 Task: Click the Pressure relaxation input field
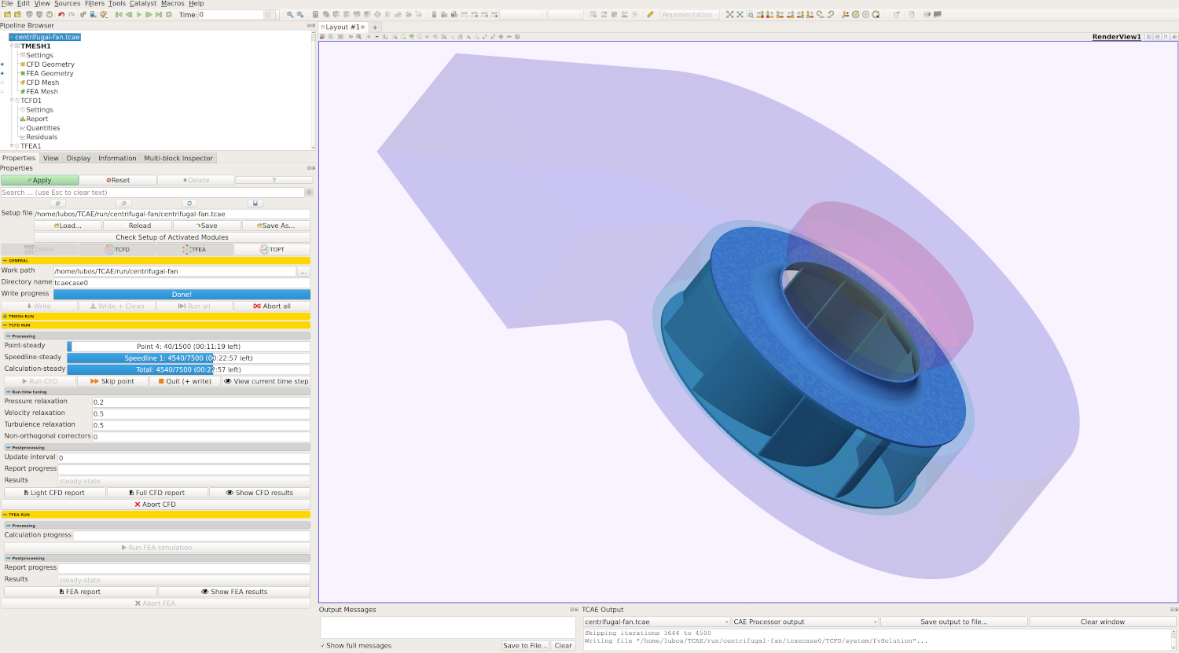(200, 402)
